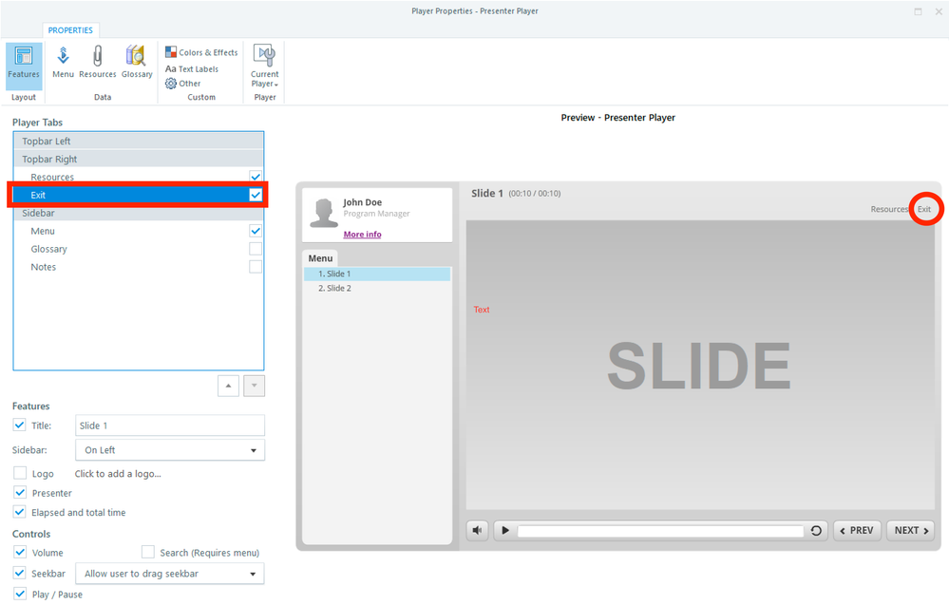
Task: Toggle the Play / Pause checkbox
Action: coord(20,594)
